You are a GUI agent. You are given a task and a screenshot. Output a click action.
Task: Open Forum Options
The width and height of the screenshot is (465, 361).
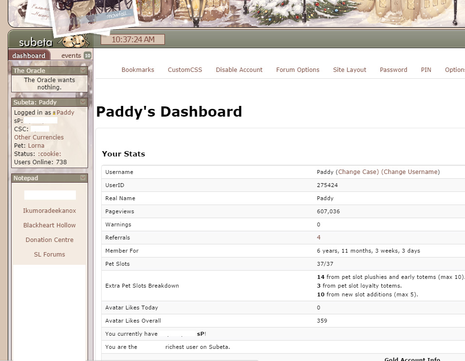298,69
